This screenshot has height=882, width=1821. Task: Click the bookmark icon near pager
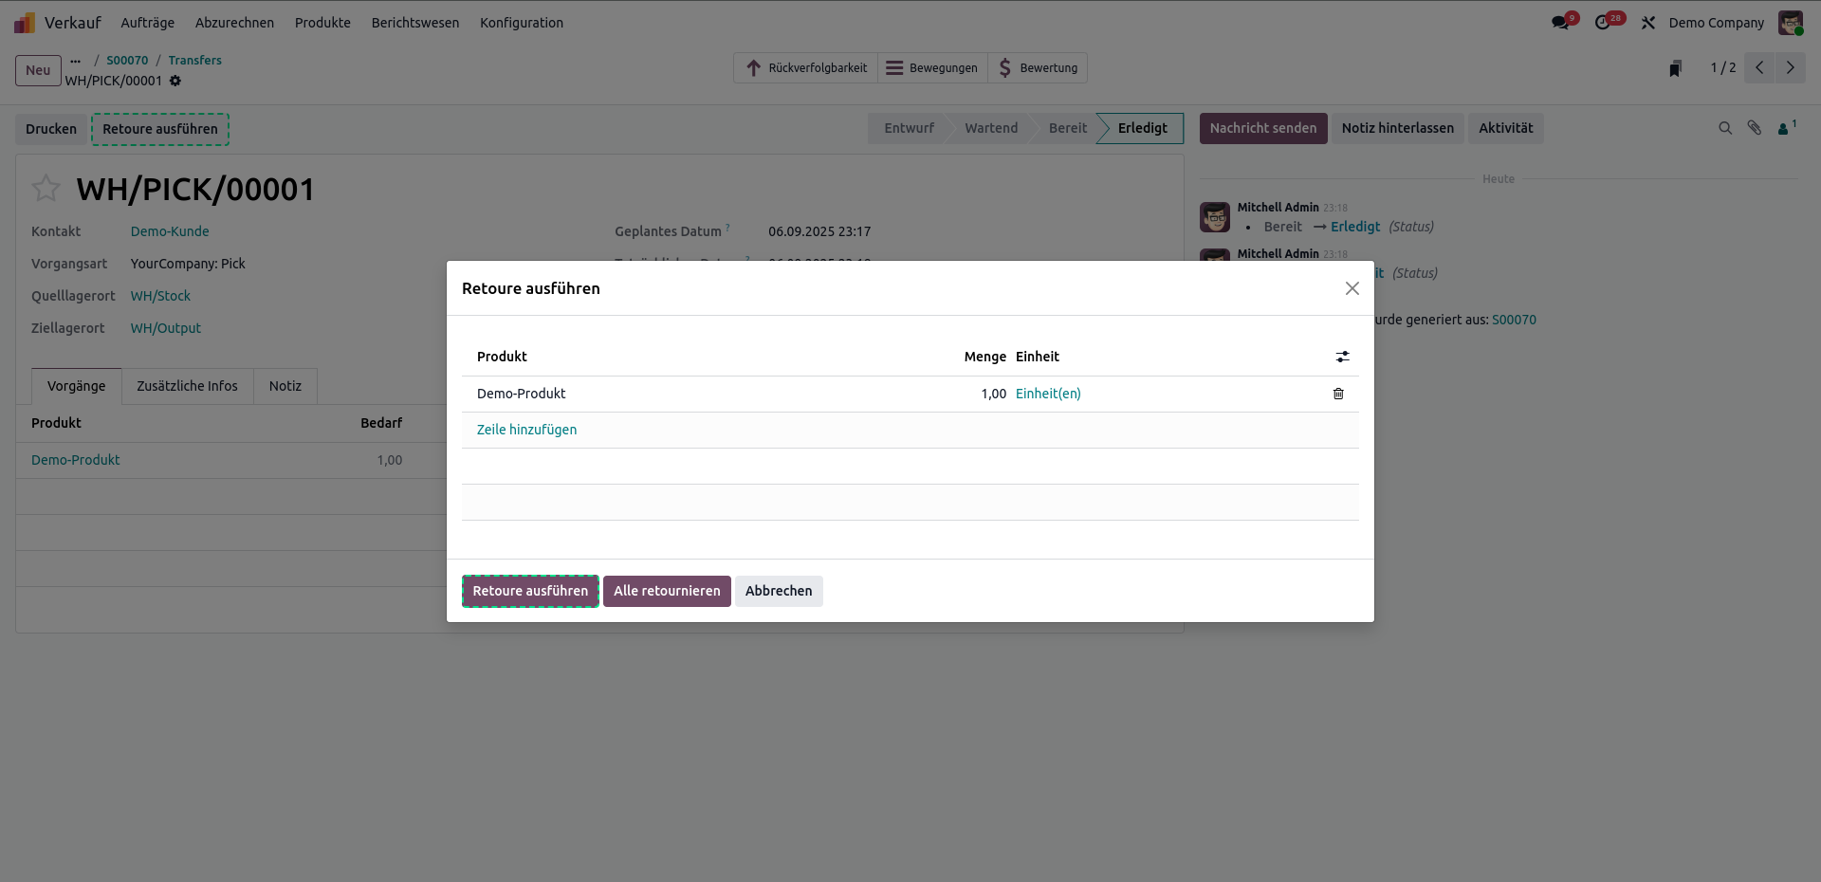click(x=1676, y=68)
